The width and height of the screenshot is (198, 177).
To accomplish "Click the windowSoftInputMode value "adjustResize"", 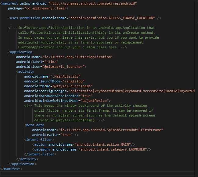I will tap(95, 101).
